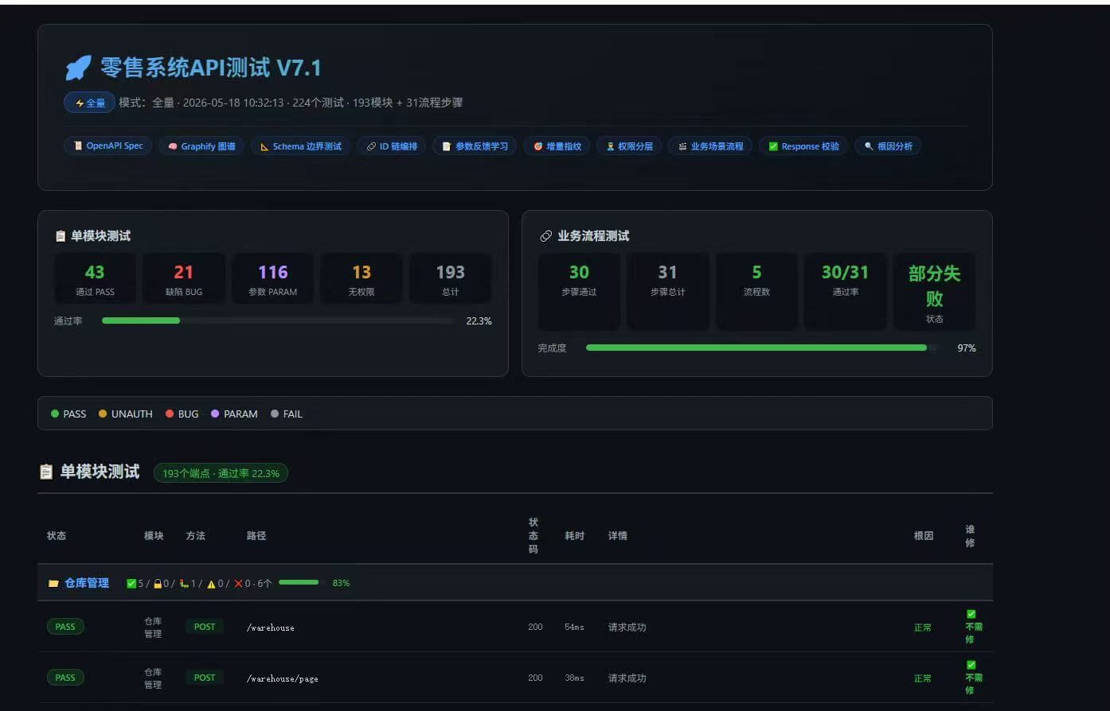Image resolution: width=1110 pixels, height=711 pixels.
Task: Toggle the purple PARAM legend filter
Action: pos(234,414)
